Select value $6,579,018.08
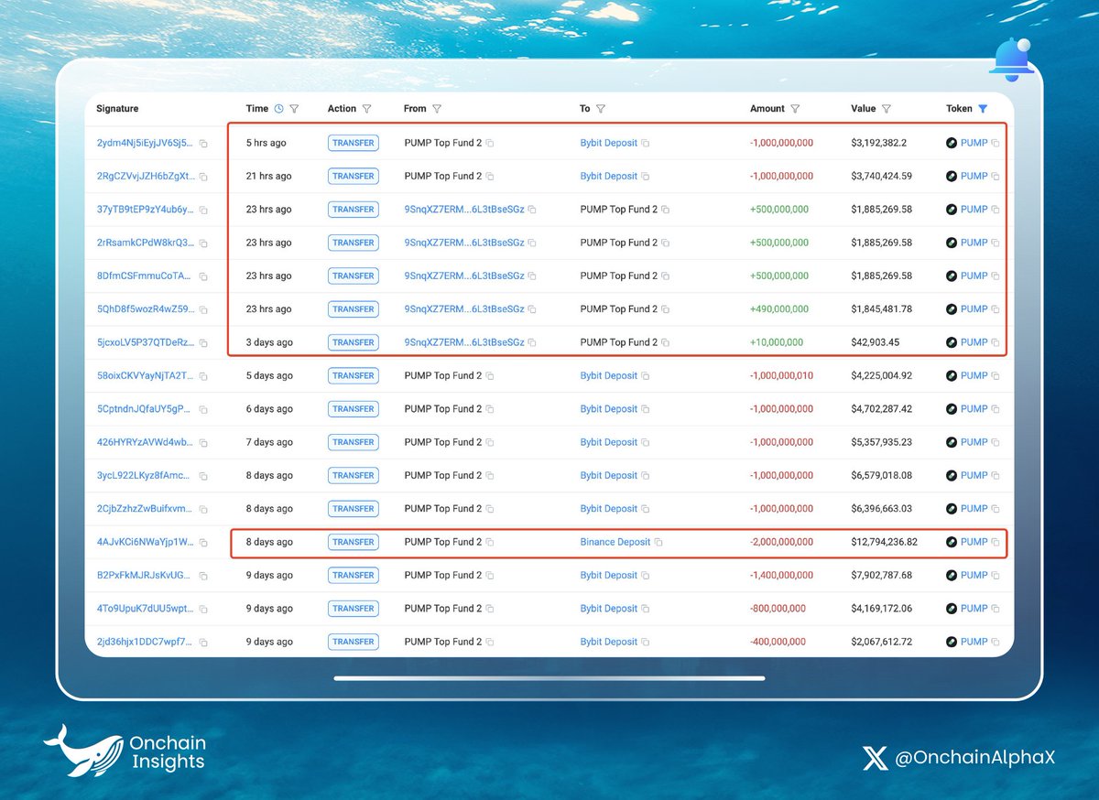The width and height of the screenshot is (1099, 800). tap(882, 475)
